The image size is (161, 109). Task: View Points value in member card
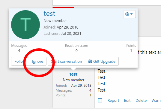tap(131, 50)
